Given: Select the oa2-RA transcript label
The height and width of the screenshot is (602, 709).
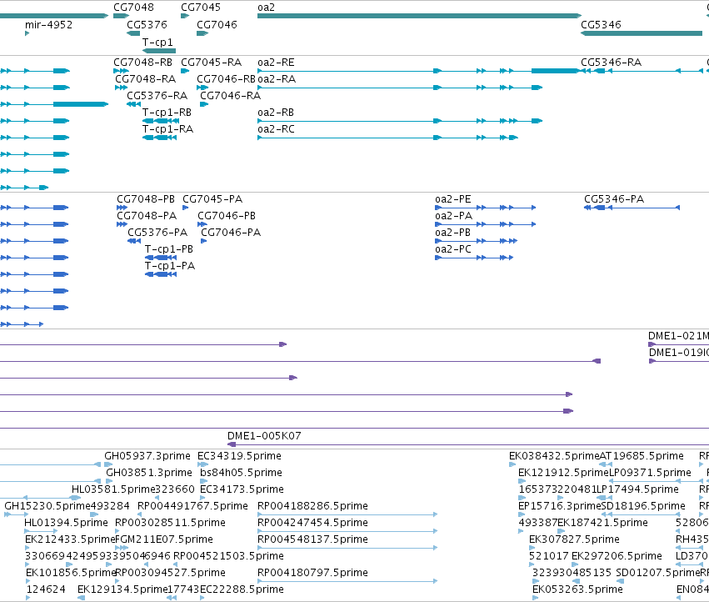Looking at the screenshot, I should click(x=277, y=78).
